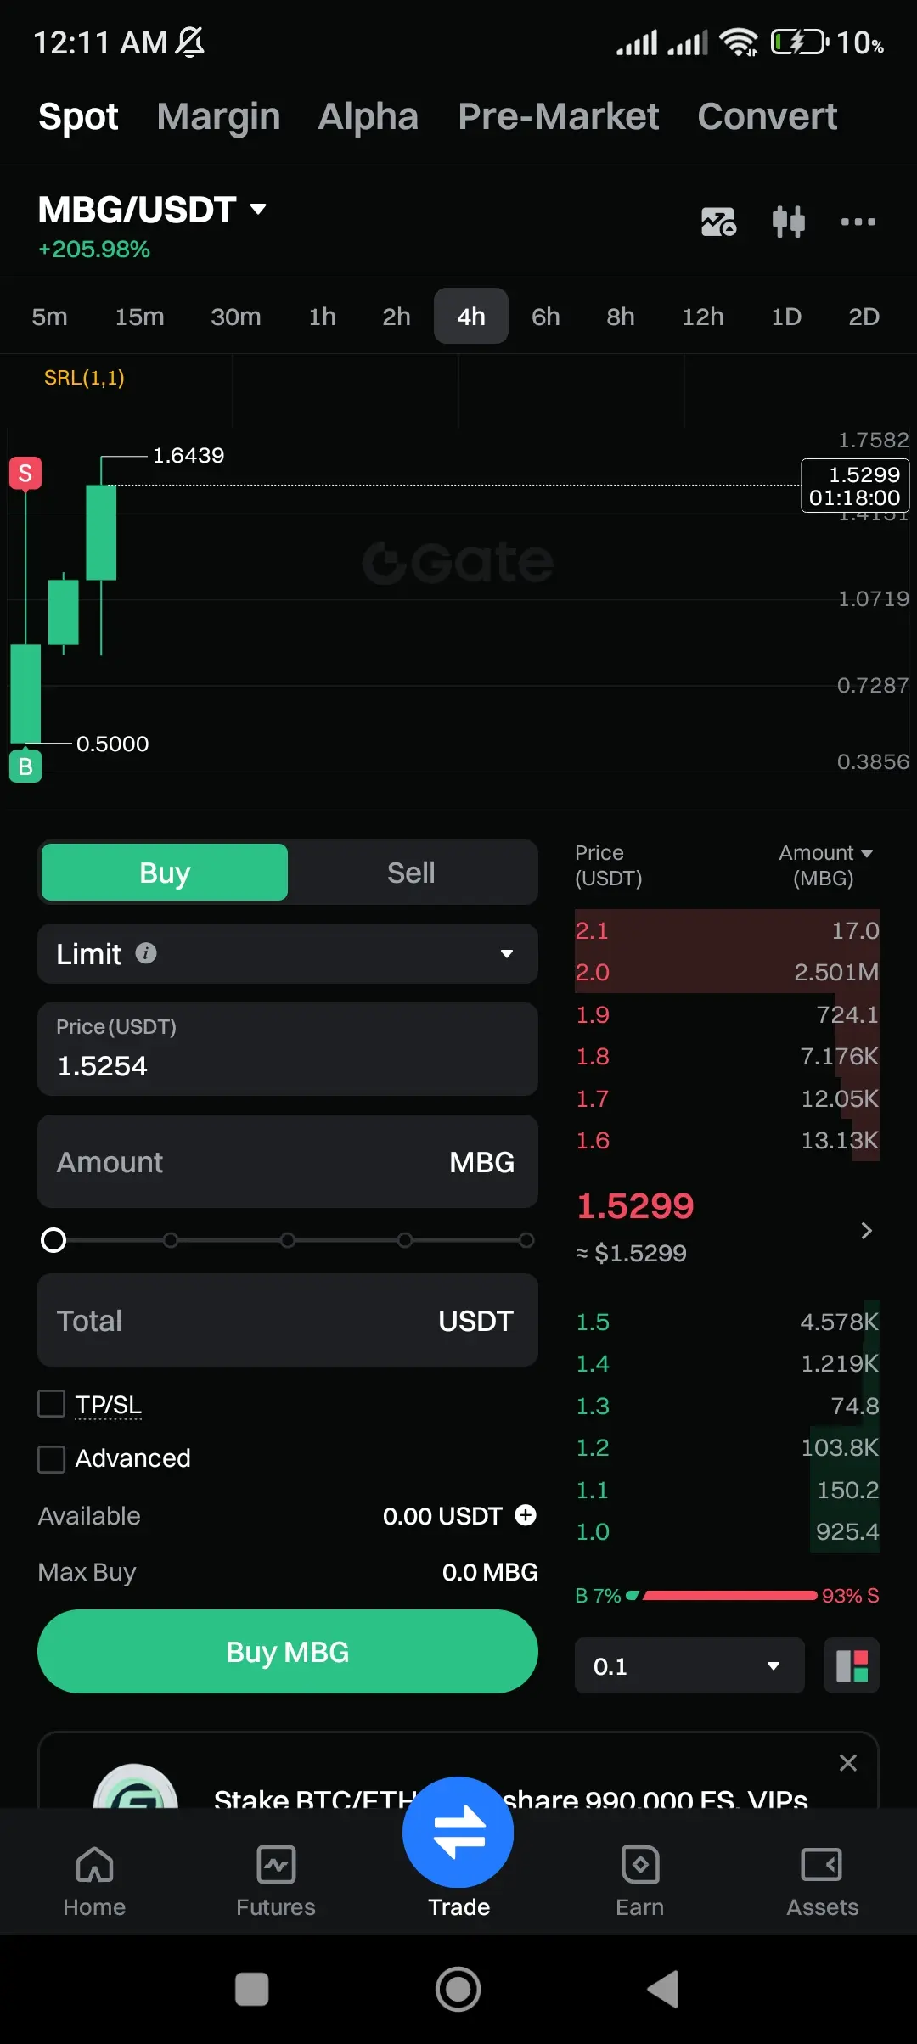Tap the amount percentage slider handle

coord(53,1240)
